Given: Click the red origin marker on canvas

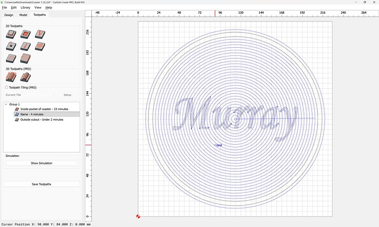Looking at the screenshot, I should pyautogui.click(x=138, y=217).
